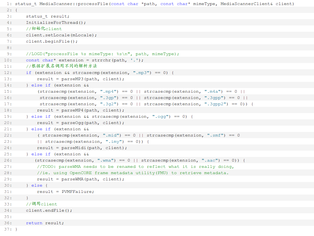Image resolution: width=314 pixels, height=236 pixels.
Task: Click the OpenCORE comment on line 28
Action: (x=132, y=173)
